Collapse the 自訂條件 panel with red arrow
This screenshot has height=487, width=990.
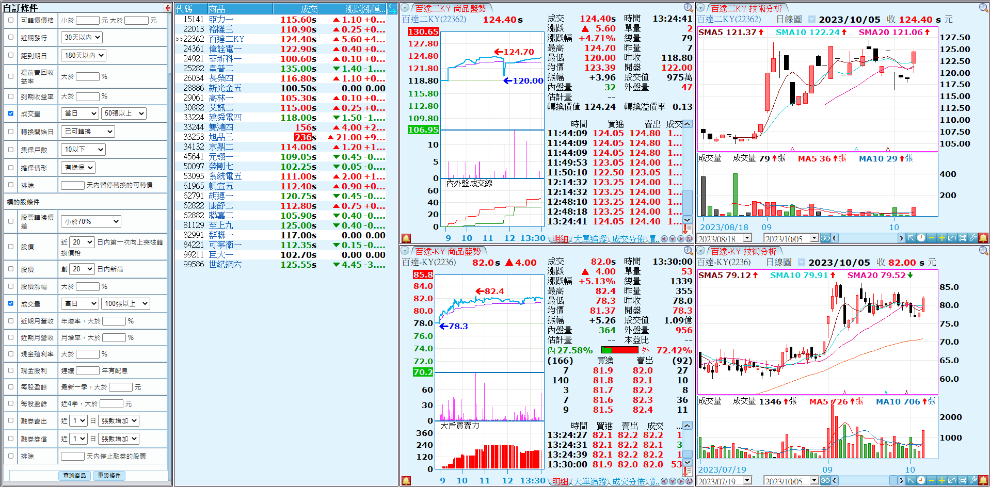click(167, 8)
